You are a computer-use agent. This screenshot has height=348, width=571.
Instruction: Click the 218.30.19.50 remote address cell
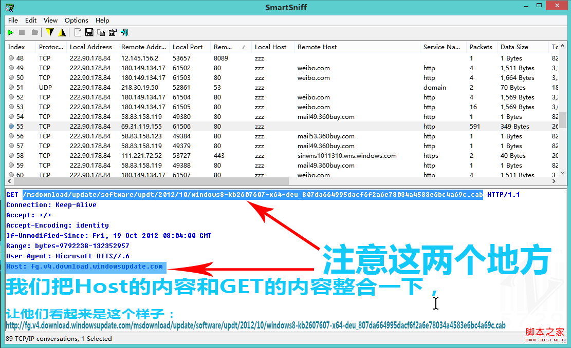pyautogui.click(x=139, y=88)
